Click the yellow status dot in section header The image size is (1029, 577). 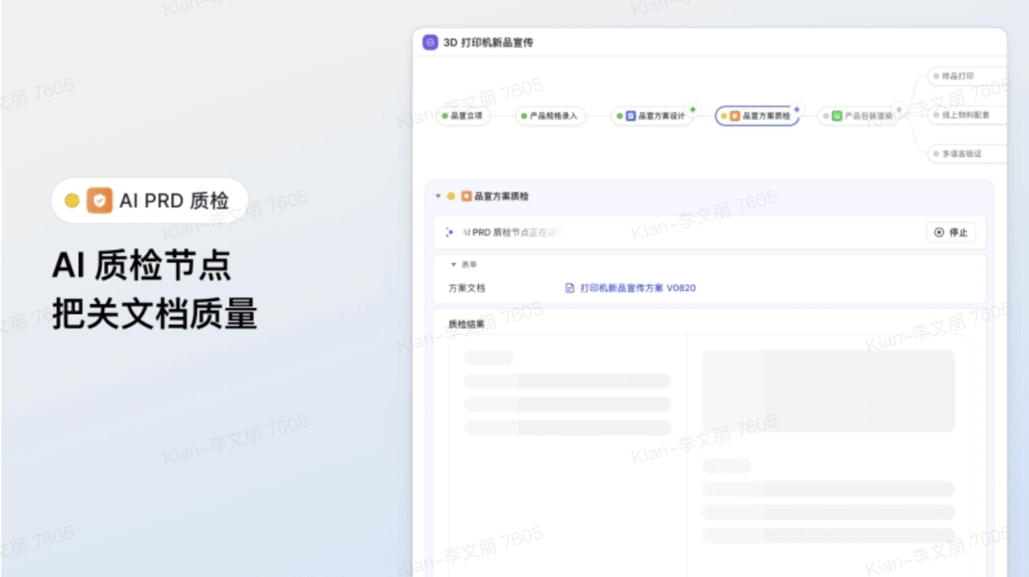click(451, 196)
